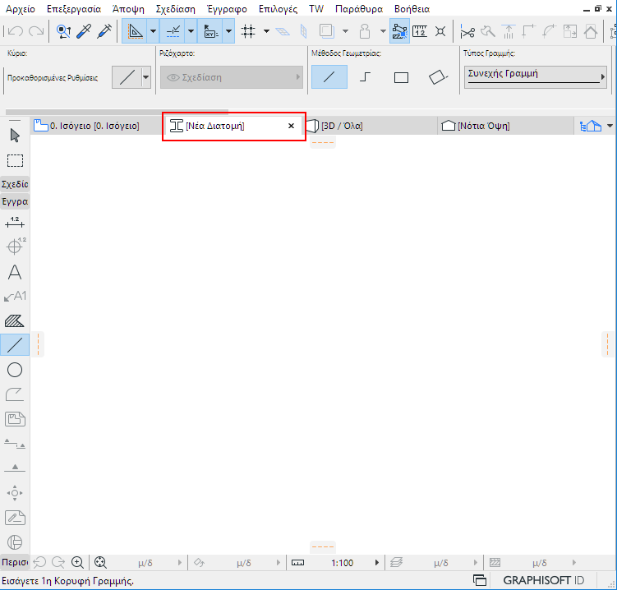Select the Label tool A1 icon
This screenshot has height=590, width=617.
pyautogui.click(x=15, y=296)
